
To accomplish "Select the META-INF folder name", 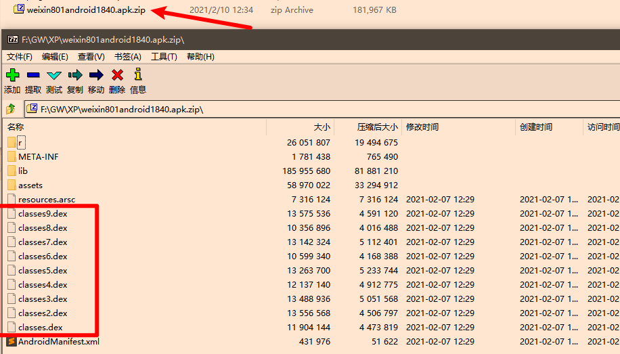I will click(x=39, y=156).
